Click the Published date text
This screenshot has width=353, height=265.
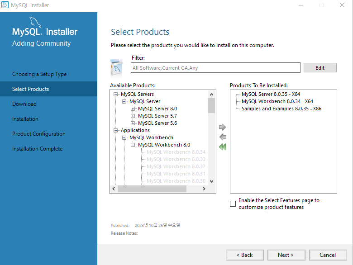pos(157,225)
